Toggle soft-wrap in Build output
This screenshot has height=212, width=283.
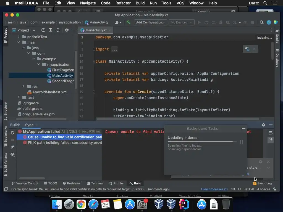point(271,133)
